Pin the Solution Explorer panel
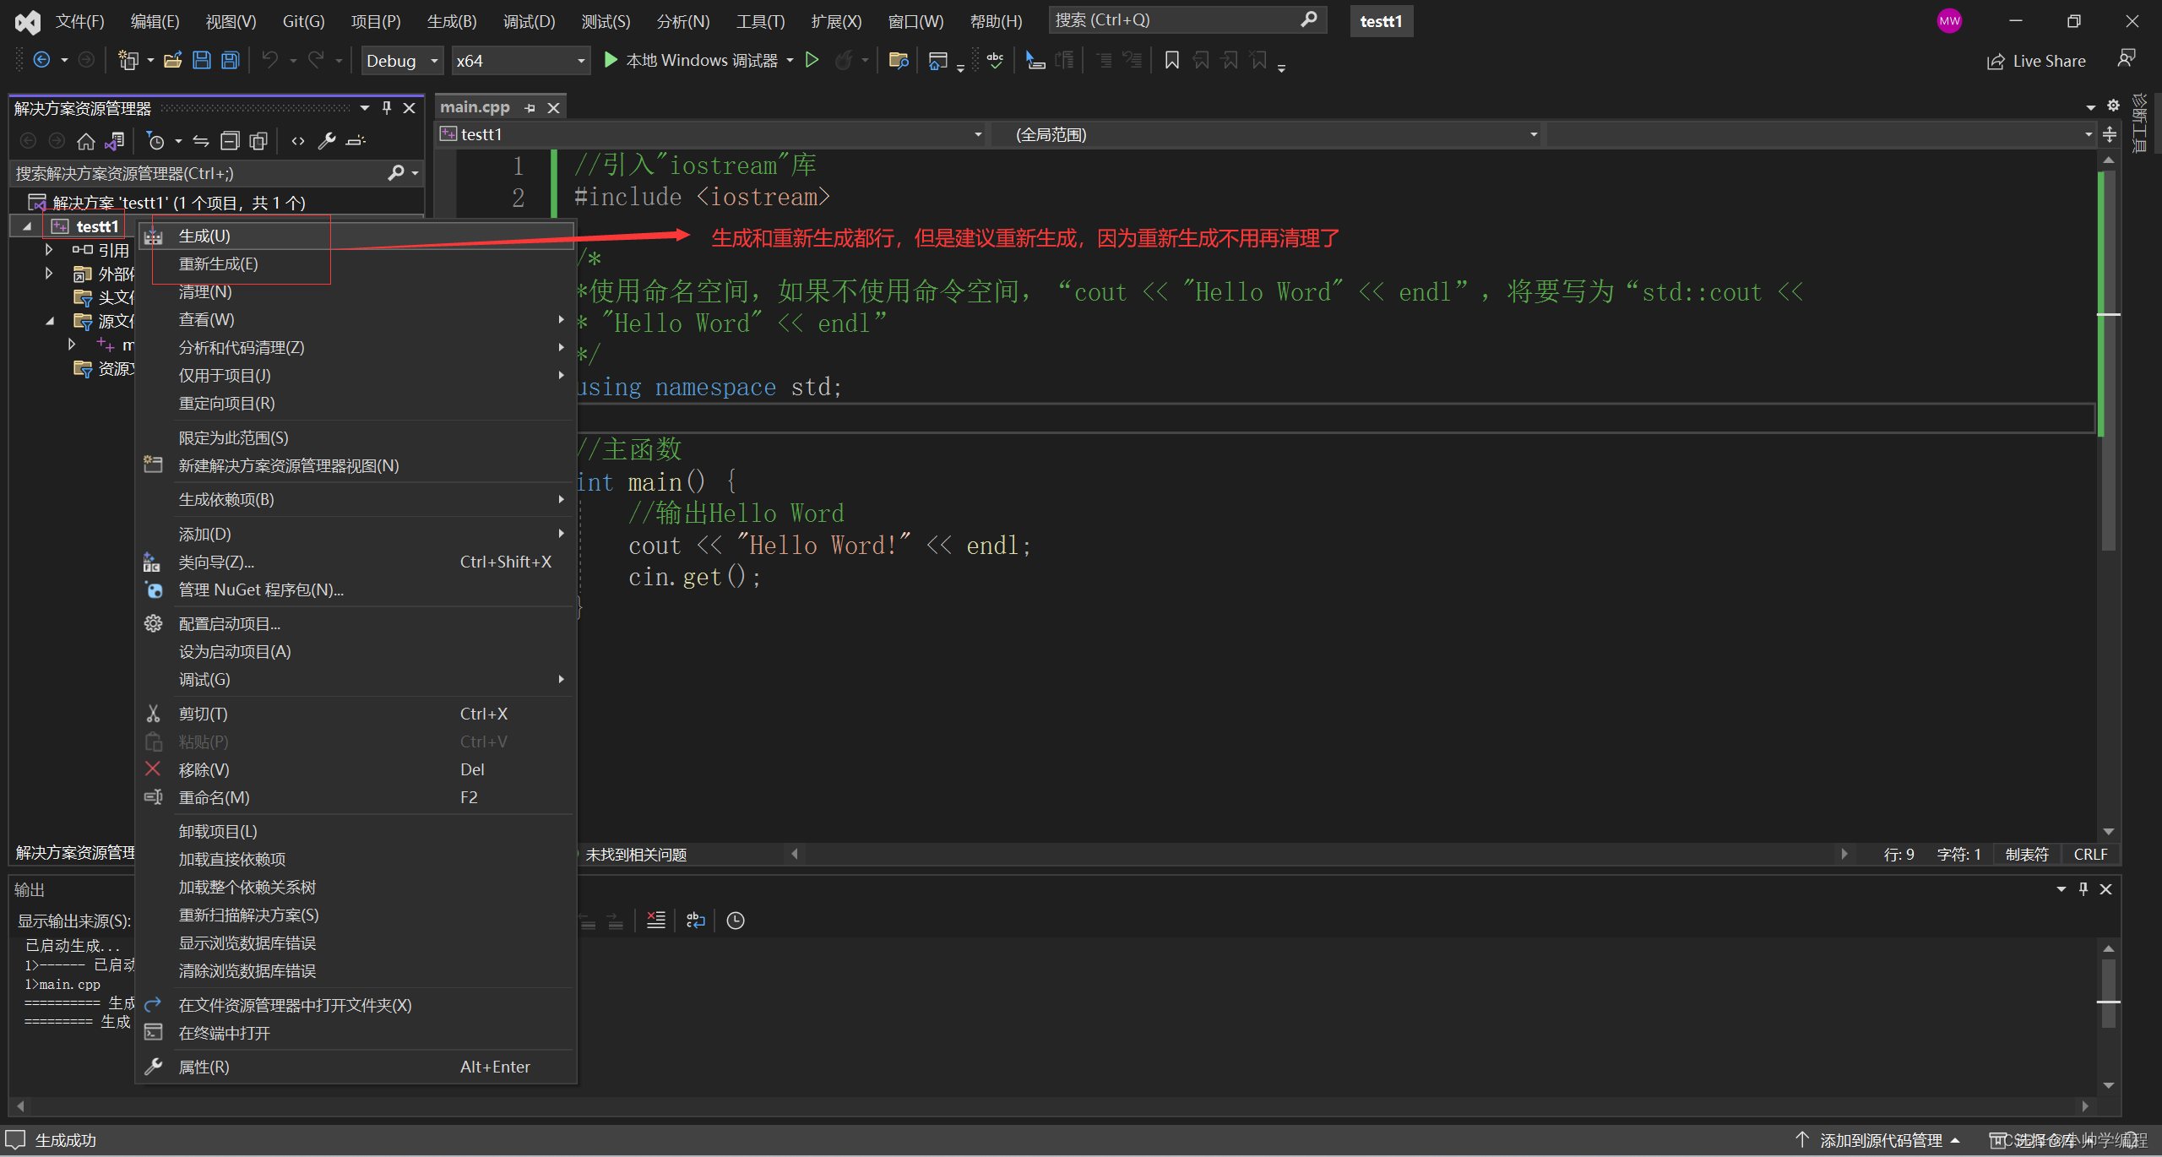This screenshot has width=2162, height=1157. pos(387,107)
